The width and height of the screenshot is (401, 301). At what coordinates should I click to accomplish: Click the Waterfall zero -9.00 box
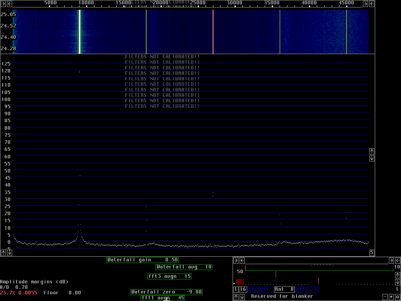[x=166, y=292]
